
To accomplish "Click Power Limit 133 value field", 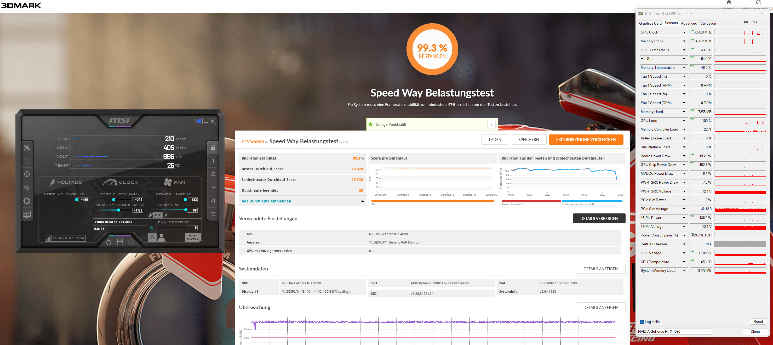I will click(x=193, y=200).
